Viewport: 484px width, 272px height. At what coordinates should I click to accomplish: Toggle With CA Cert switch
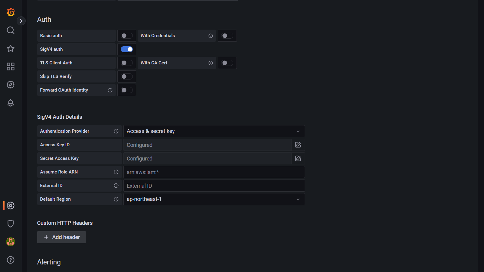(x=227, y=63)
